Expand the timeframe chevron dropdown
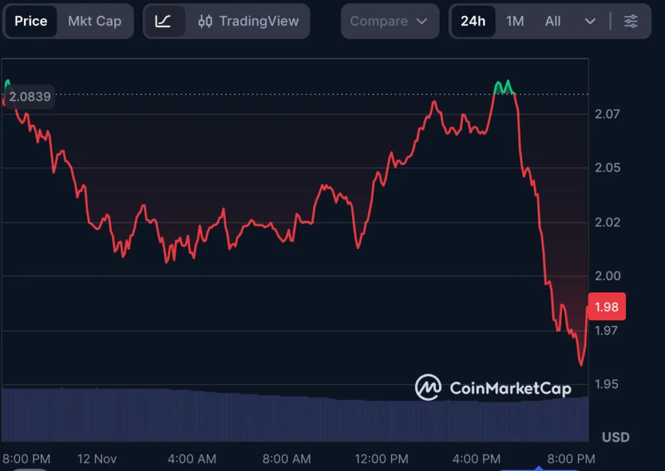Screen dimensions: 665x471 click(590, 21)
